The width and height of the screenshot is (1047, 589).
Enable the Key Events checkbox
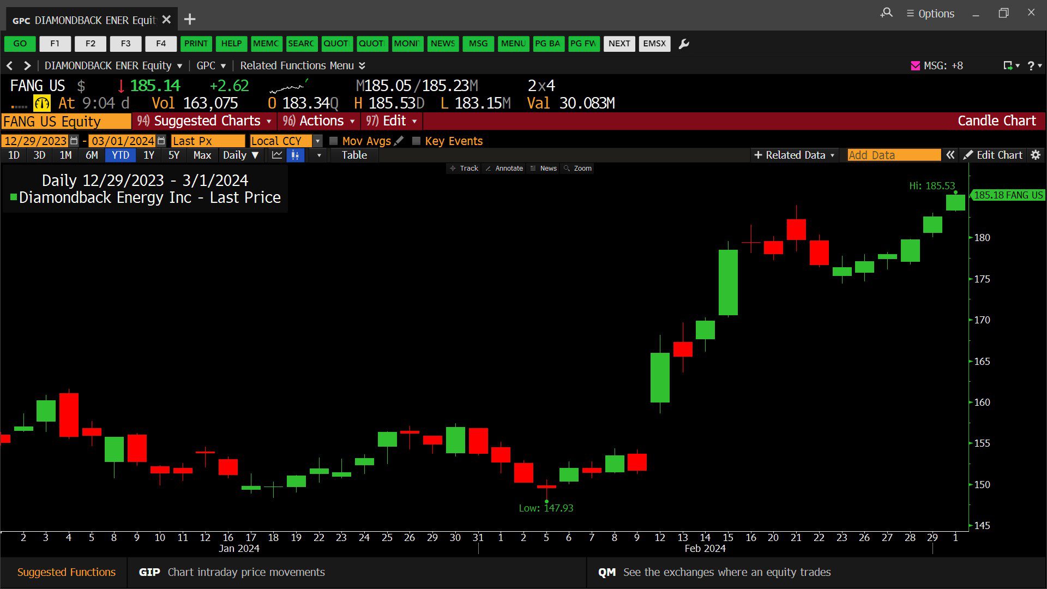pyautogui.click(x=417, y=141)
